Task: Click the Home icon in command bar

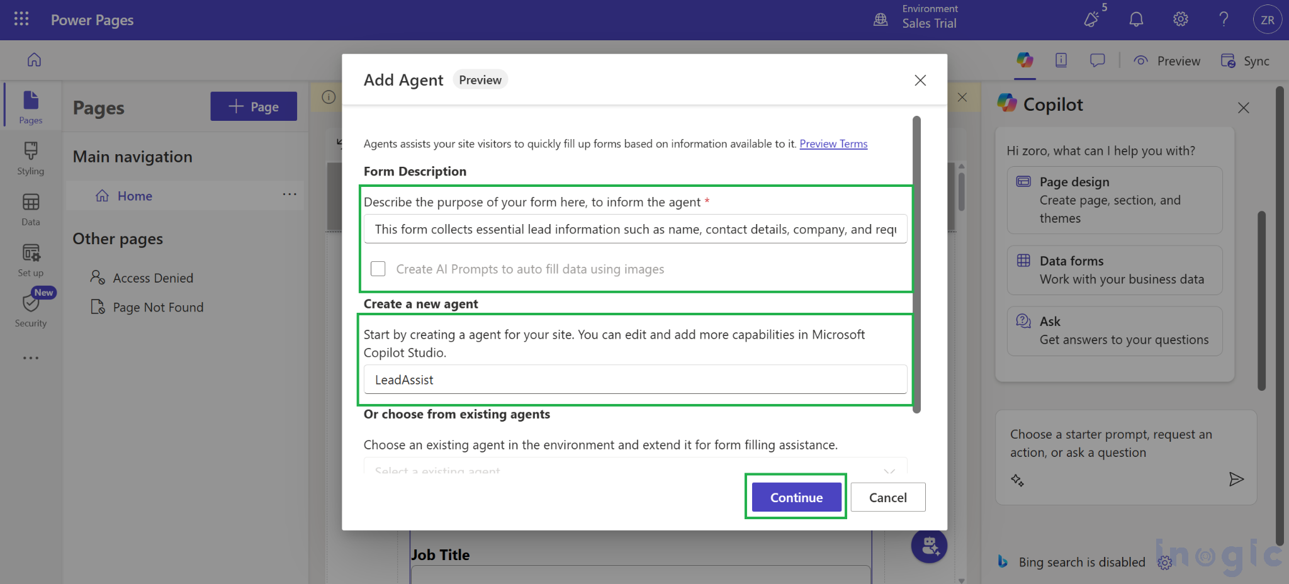Action: 34,60
